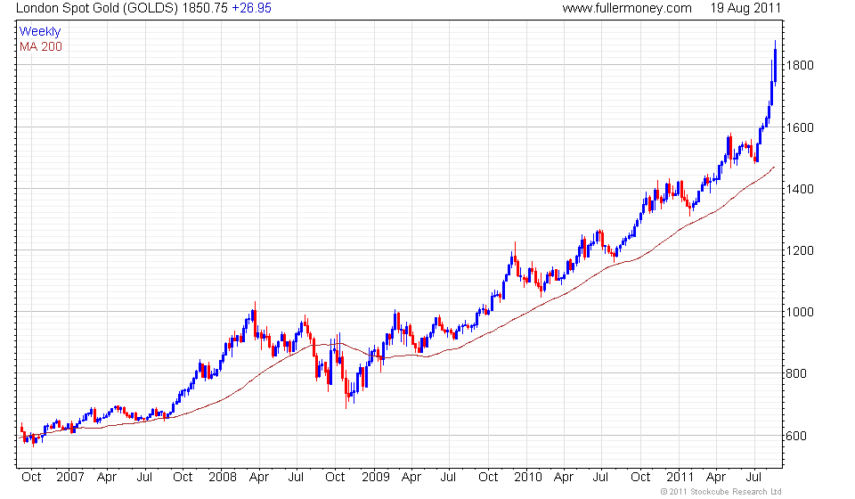Click the 'London Spot Gold (GOLDS)' chart title

(97, 8)
